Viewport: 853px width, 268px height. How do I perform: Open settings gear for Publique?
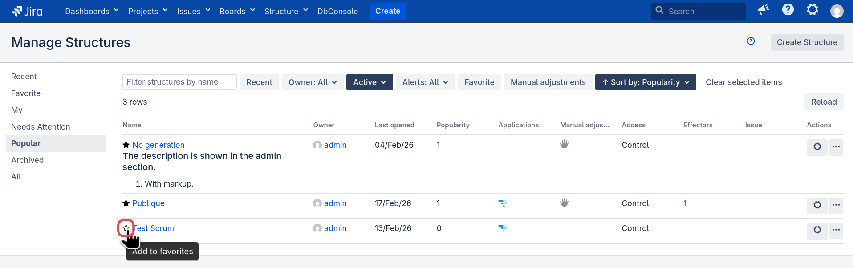click(x=817, y=205)
